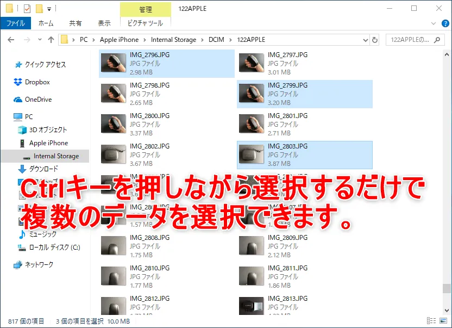452x328 pixels.
Task: Select the IMG_2799.JPG thumbnail
Action: pos(252,93)
